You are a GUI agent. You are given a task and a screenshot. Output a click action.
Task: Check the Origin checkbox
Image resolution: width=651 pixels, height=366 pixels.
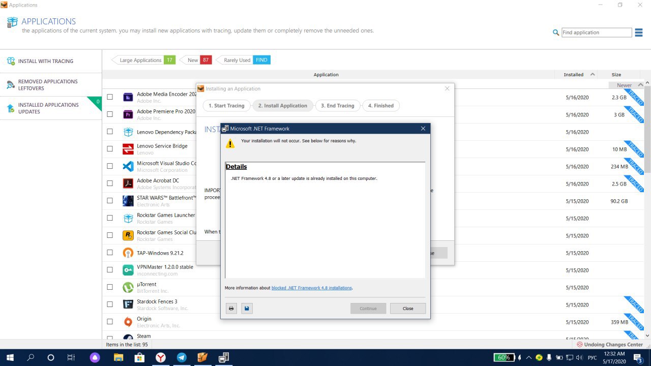tap(110, 321)
